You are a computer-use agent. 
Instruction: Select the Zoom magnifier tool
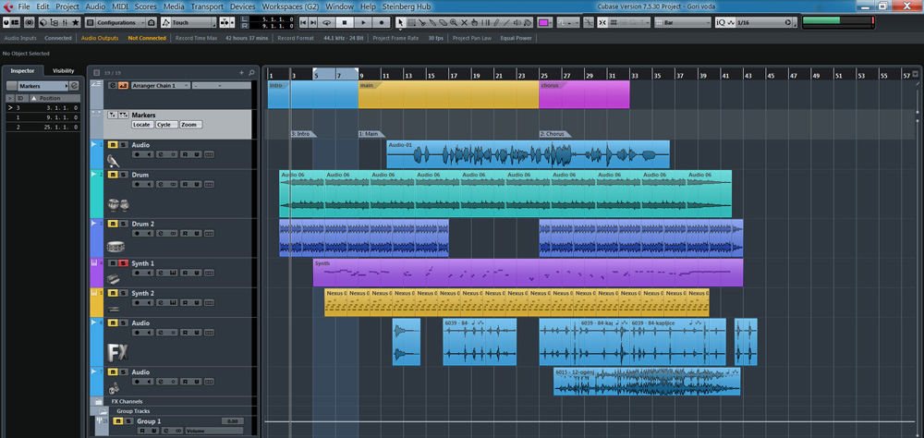click(x=454, y=22)
